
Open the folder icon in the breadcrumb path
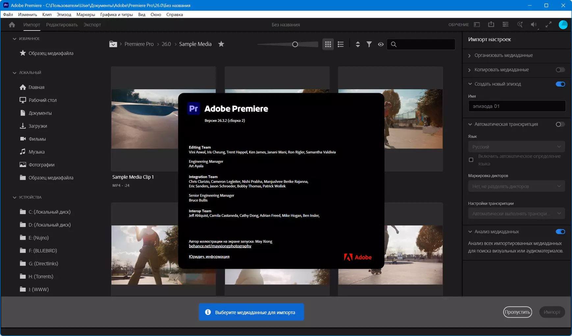point(113,44)
